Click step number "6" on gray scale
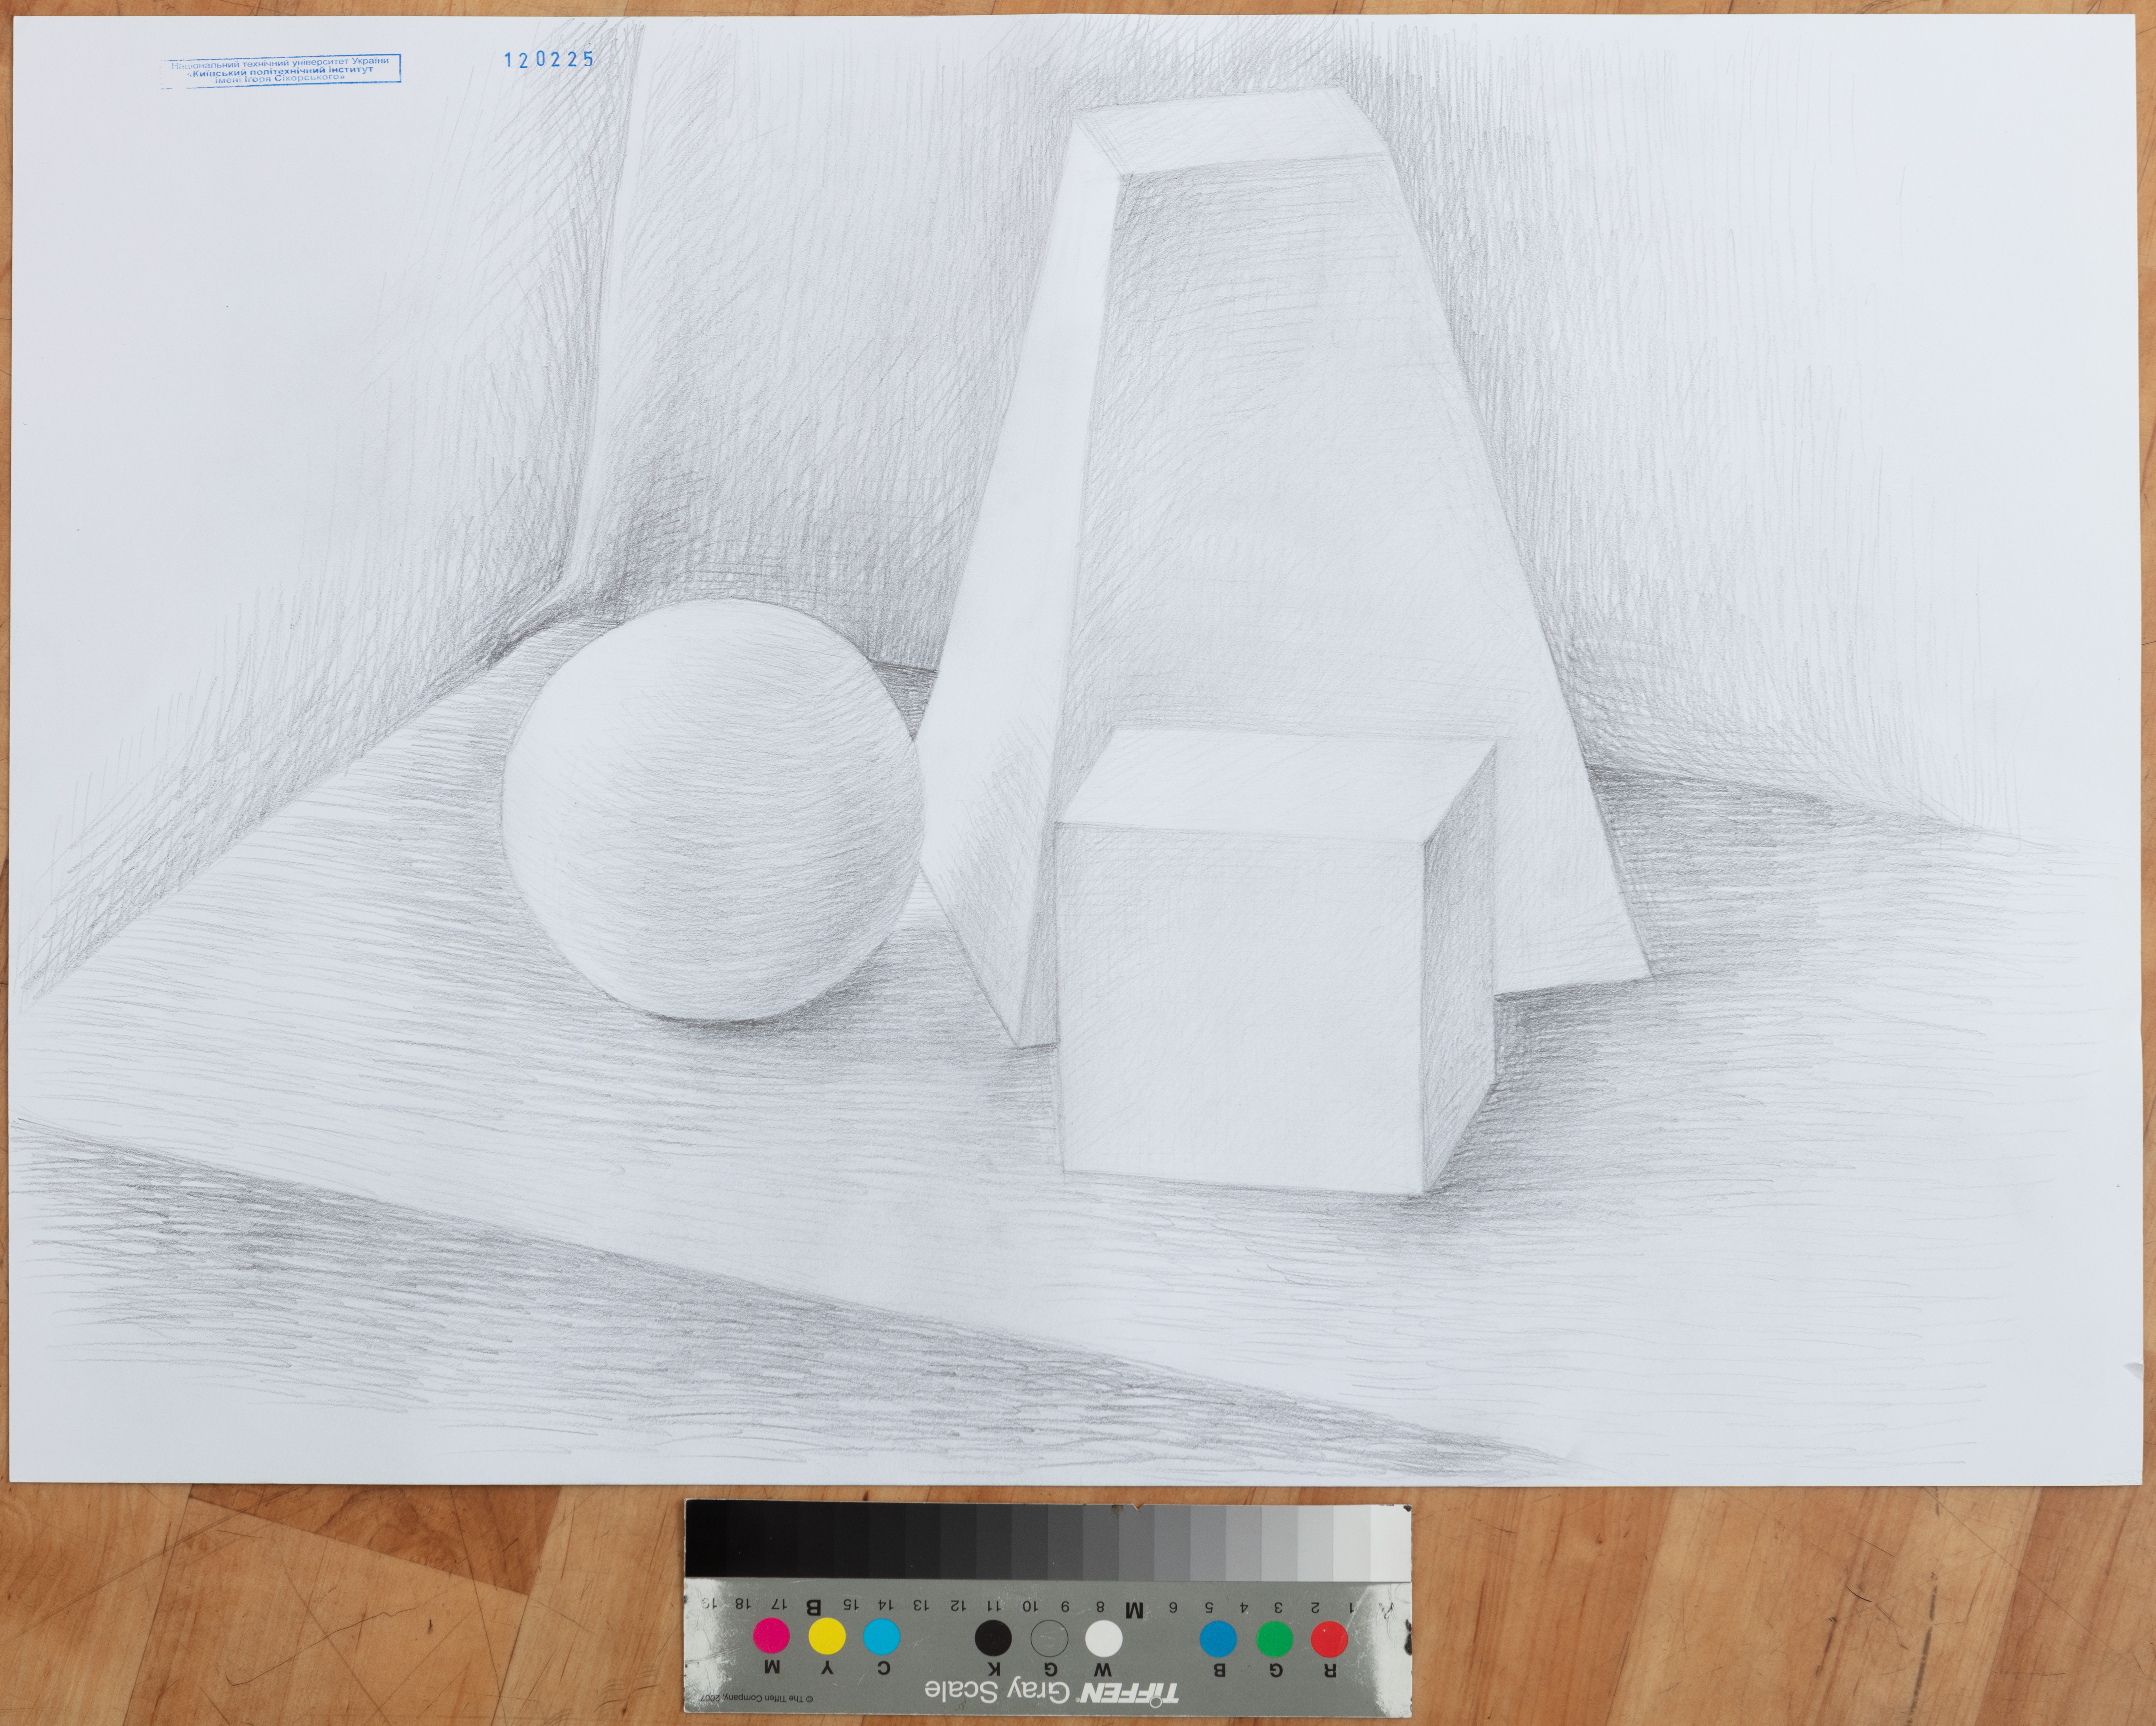 [x=1173, y=1608]
